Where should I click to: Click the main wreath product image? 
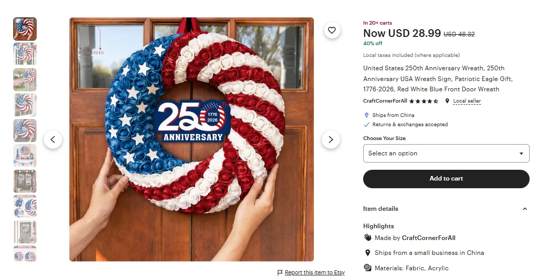click(x=192, y=139)
